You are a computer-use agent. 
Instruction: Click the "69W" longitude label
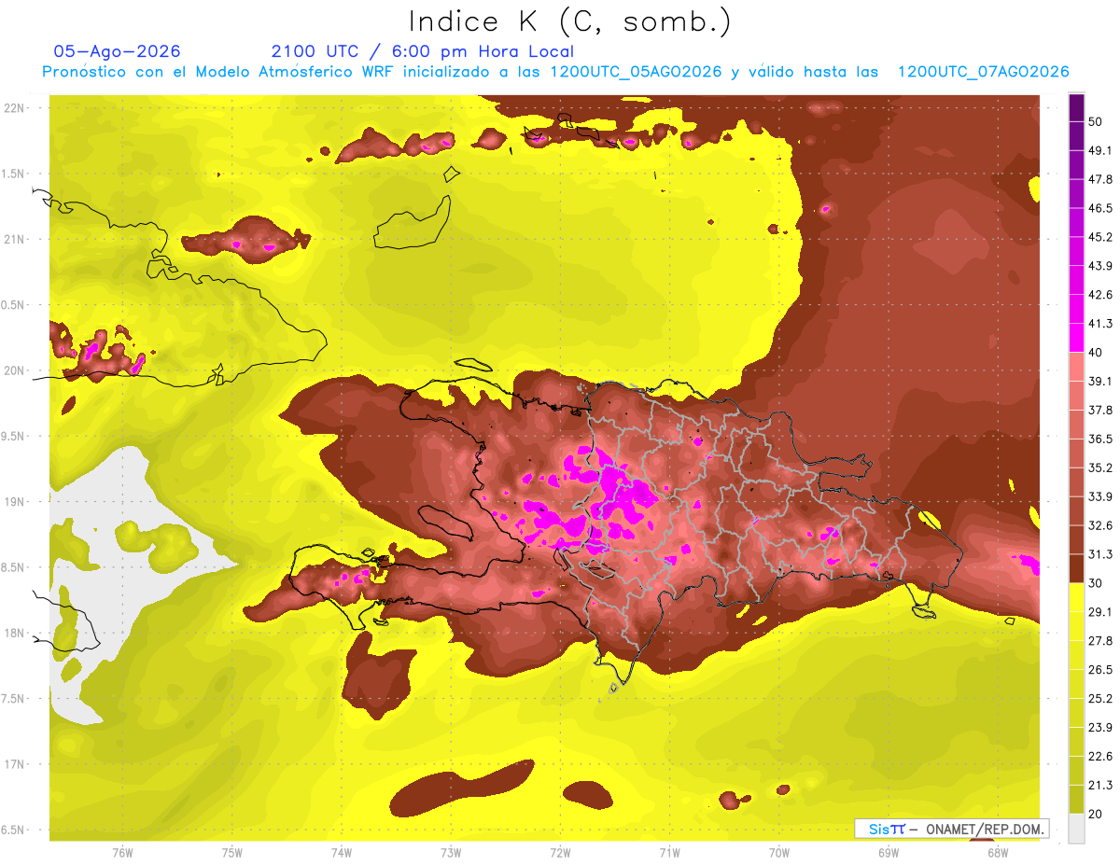pyautogui.click(x=888, y=852)
